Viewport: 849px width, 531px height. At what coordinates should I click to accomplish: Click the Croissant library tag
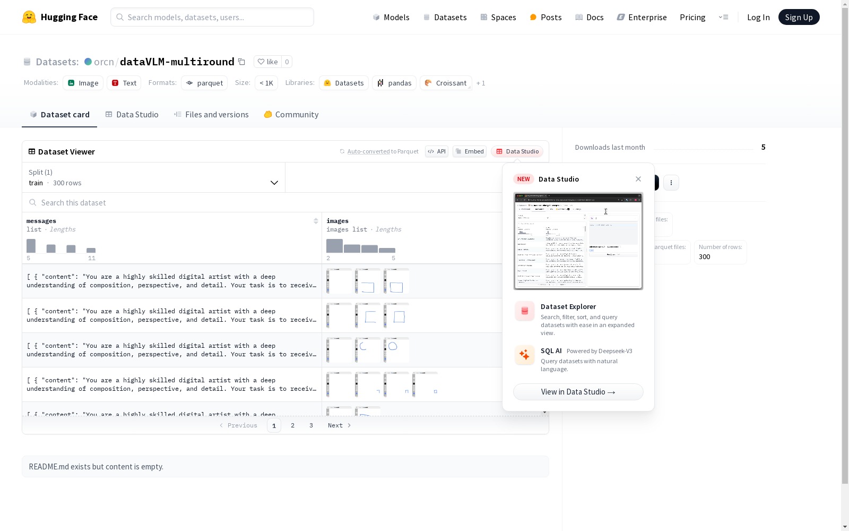(446, 83)
